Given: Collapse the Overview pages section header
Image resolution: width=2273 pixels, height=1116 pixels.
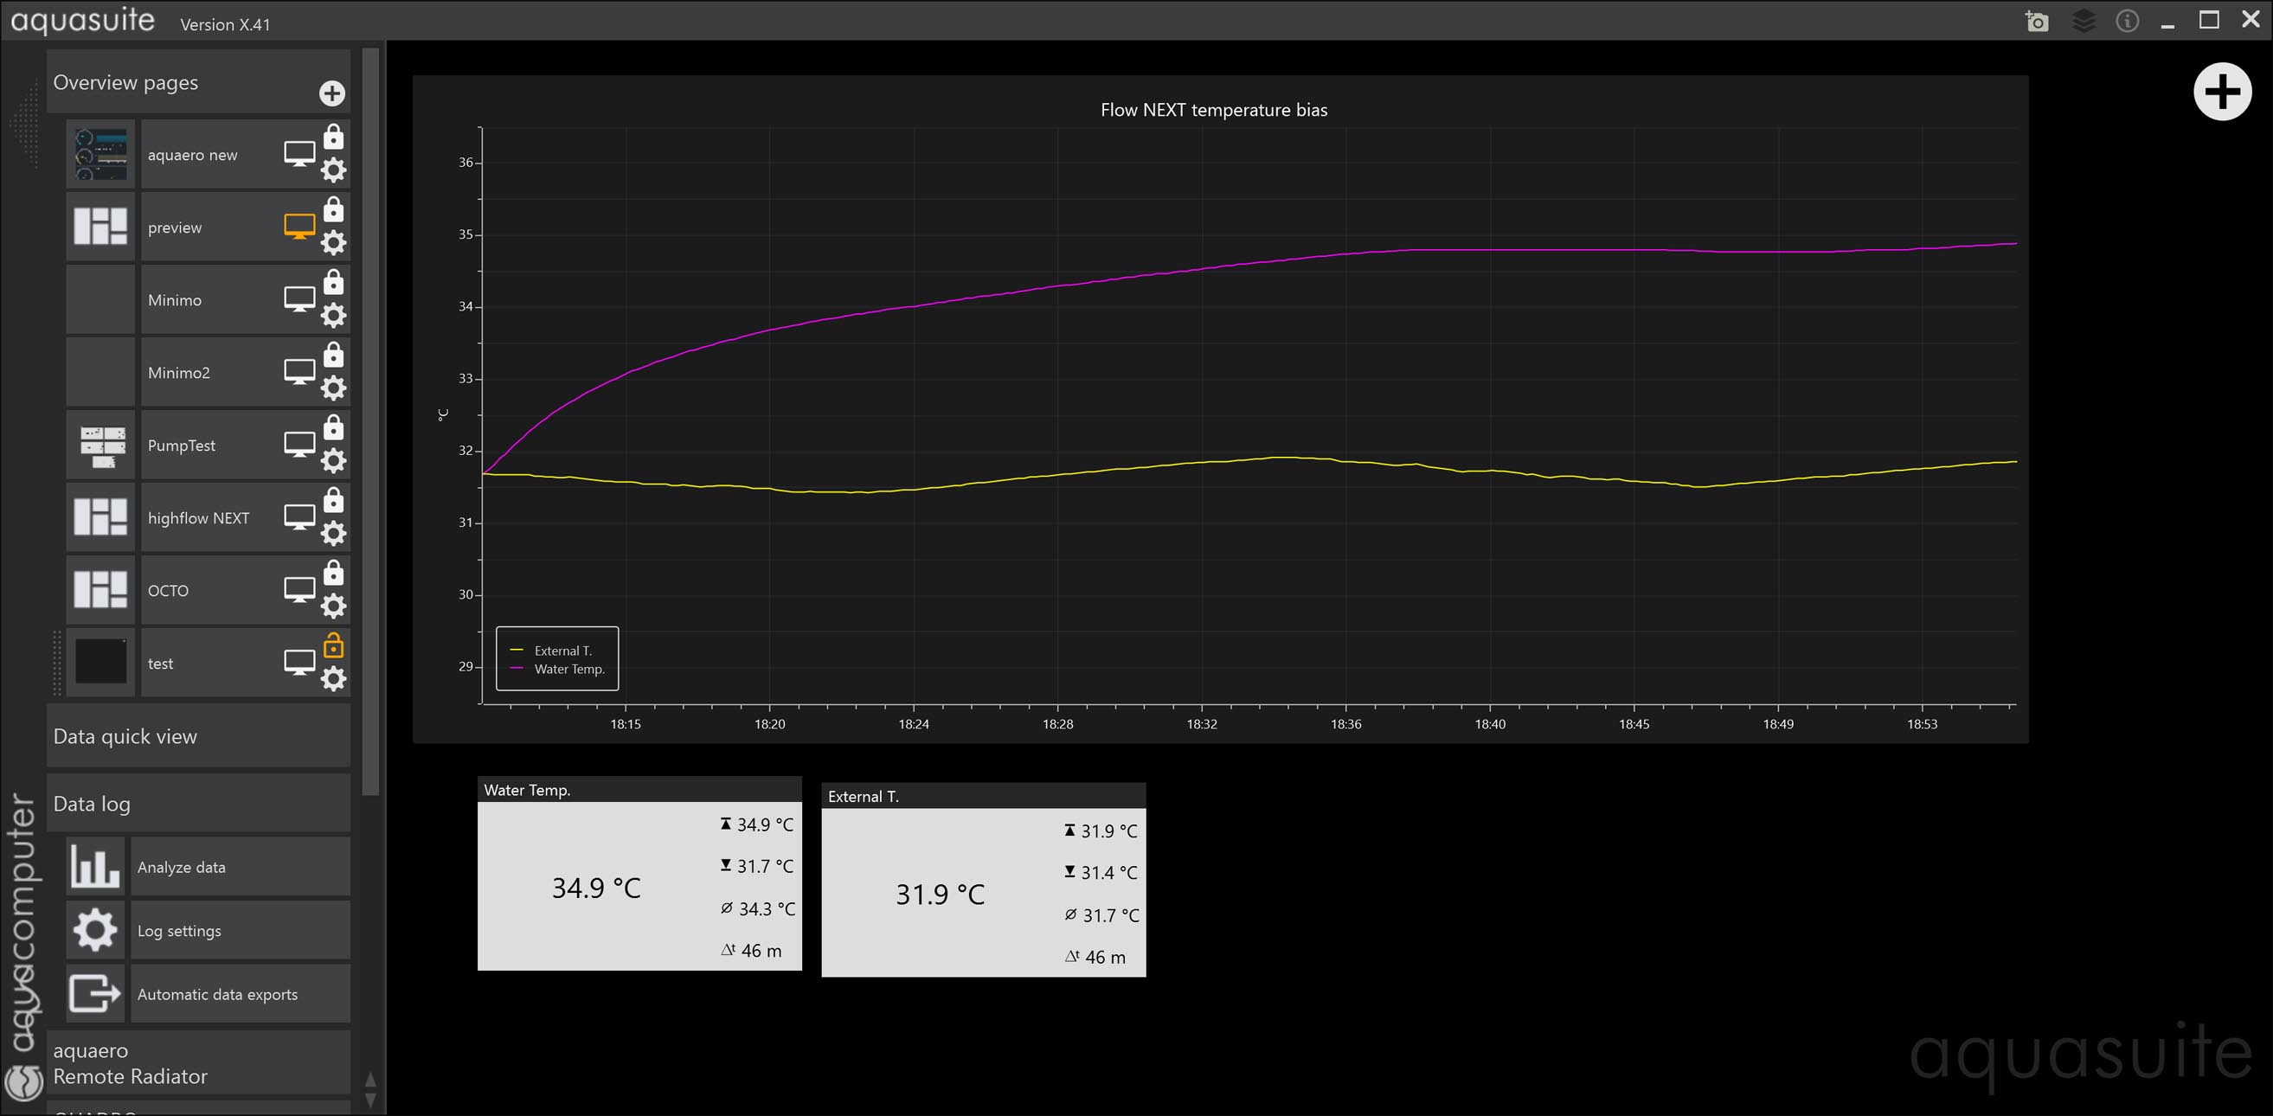Looking at the screenshot, I should [x=177, y=83].
